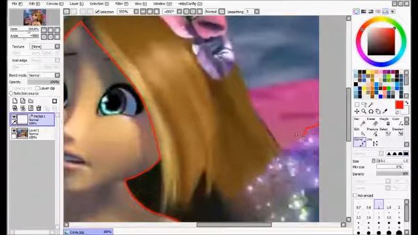Select the Vector 1 layer
Image resolution: width=418 pixels, height=235 pixels.
(x=32, y=119)
